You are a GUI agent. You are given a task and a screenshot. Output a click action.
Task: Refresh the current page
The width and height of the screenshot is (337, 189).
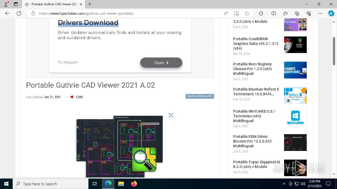(19, 13)
